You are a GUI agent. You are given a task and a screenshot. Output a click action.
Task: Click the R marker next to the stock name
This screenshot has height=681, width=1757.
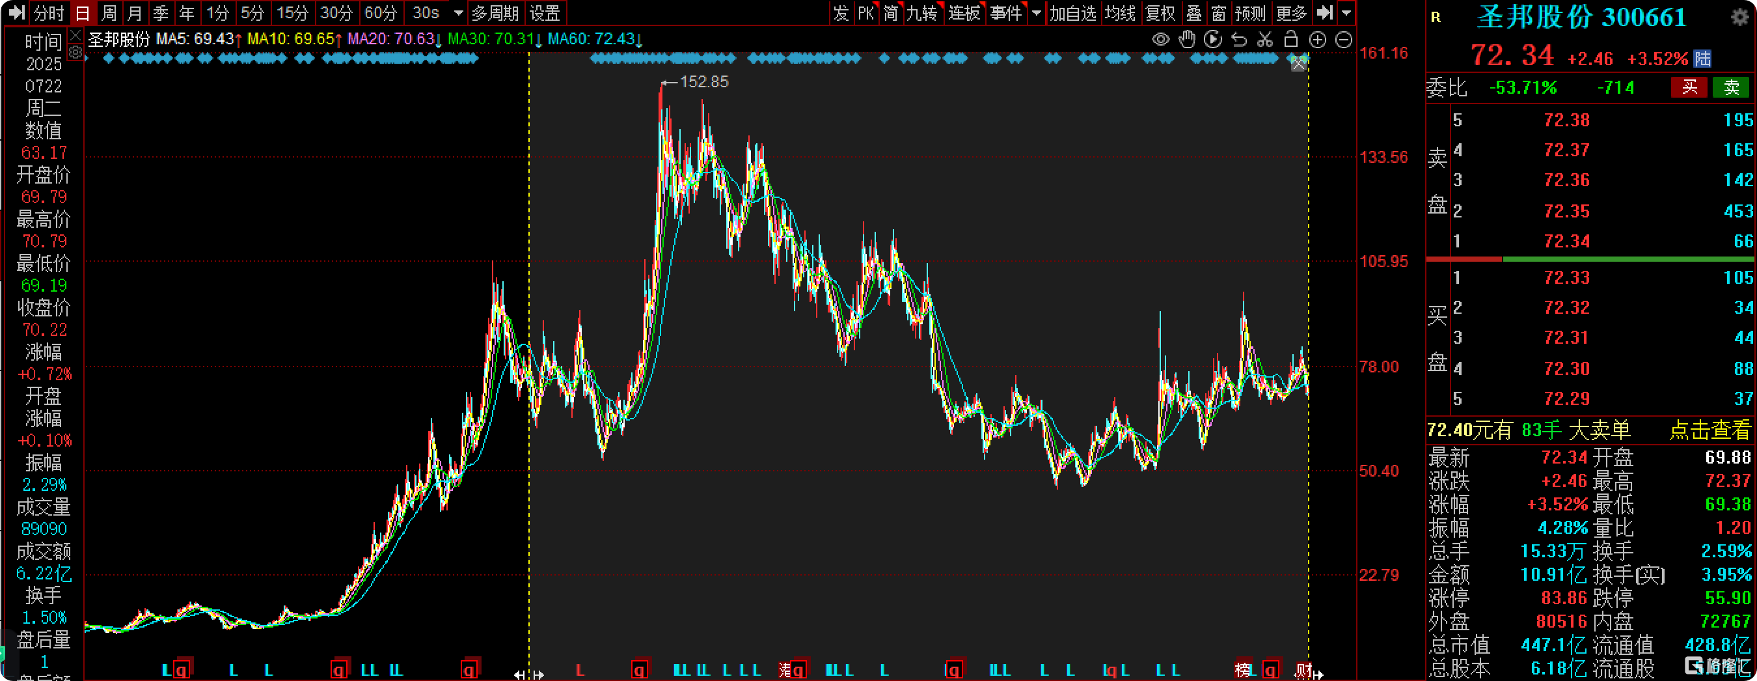1435,17
